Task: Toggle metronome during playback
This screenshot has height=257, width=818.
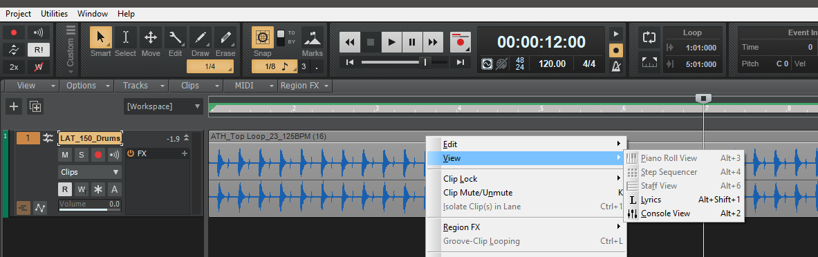Action: pos(616,34)
